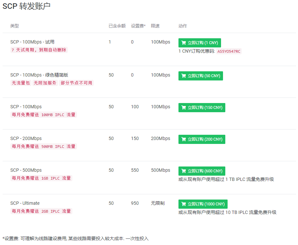This screenshot has height=245, width=298.
Task: Click the 无限制 speed limit cell
Action: tap(158, 203)
